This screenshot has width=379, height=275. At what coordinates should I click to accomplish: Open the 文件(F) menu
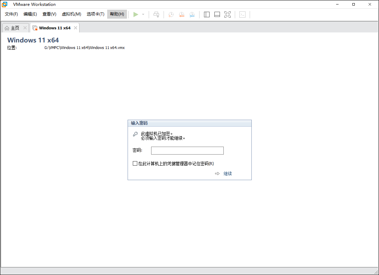[11, 14]
